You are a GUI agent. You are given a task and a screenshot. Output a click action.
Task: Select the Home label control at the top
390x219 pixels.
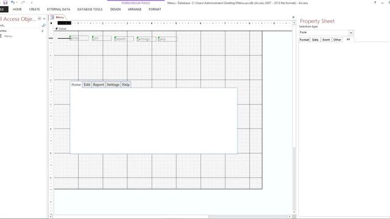click(x=79, y=38)
